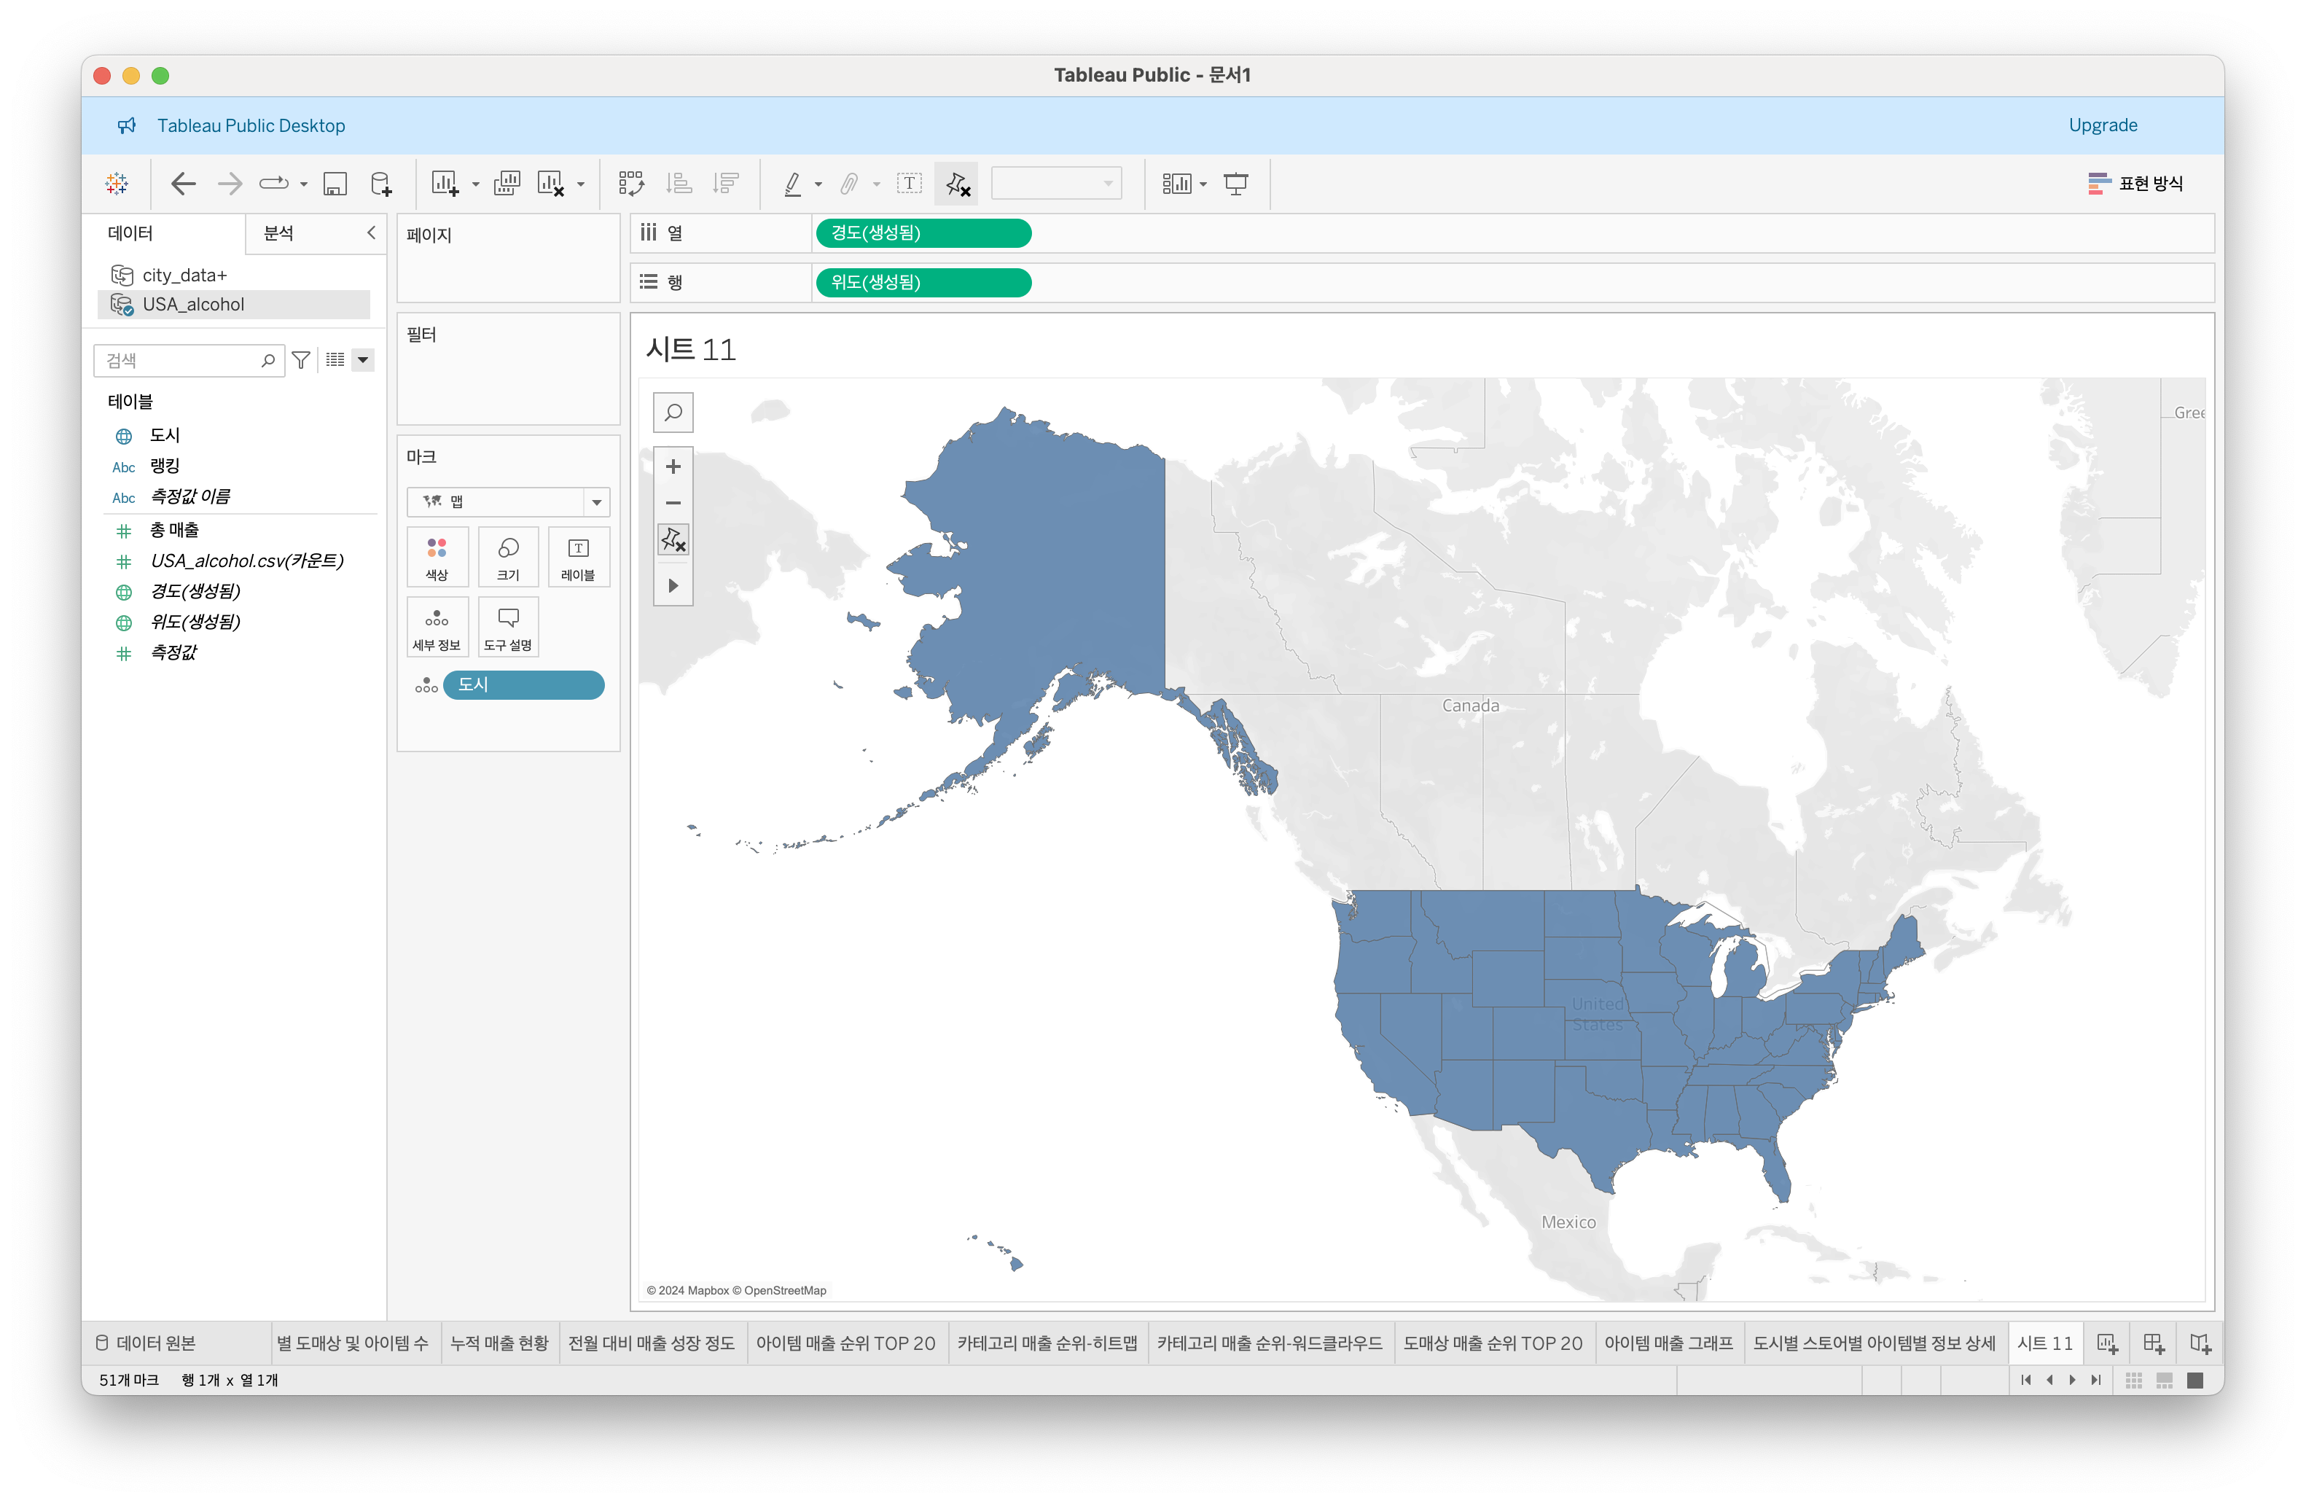Click the new data source icon
Image resolution: width=2306 pixels, height=1503 pixels.
click(x=380, y=183)
